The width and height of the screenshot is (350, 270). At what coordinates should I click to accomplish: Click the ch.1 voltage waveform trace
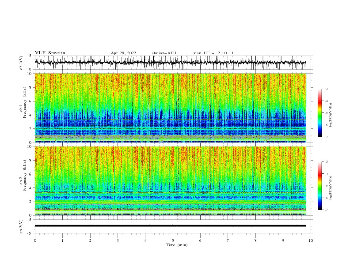[170, 63]
